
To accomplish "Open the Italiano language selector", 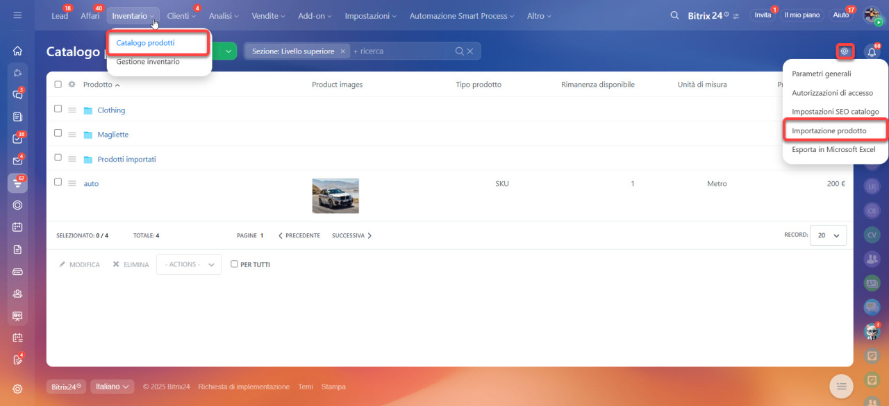I will 112,387.
